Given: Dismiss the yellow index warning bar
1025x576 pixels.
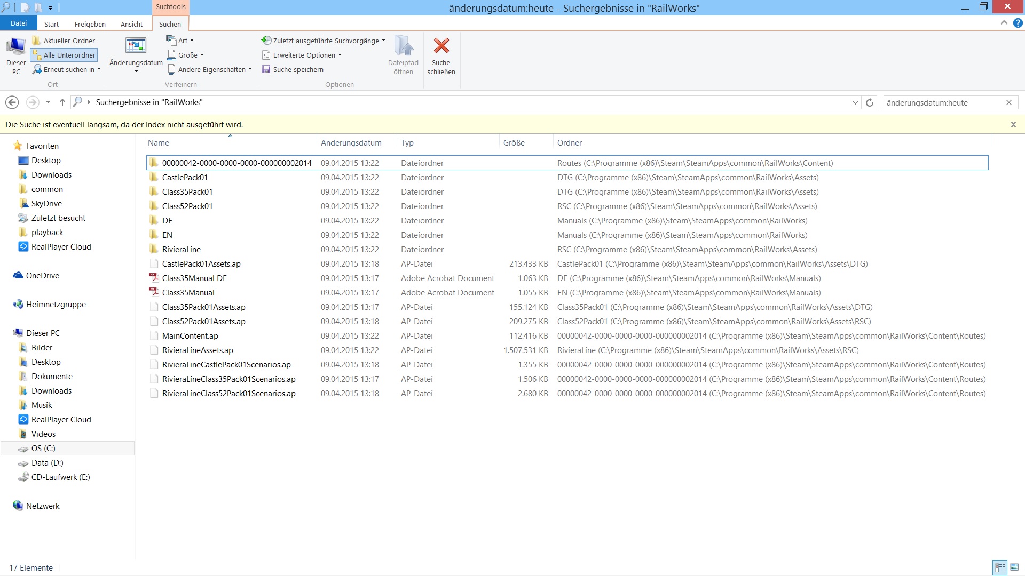Looking at the screenshot, I should pyautogui.click(x=1013, y=124).
